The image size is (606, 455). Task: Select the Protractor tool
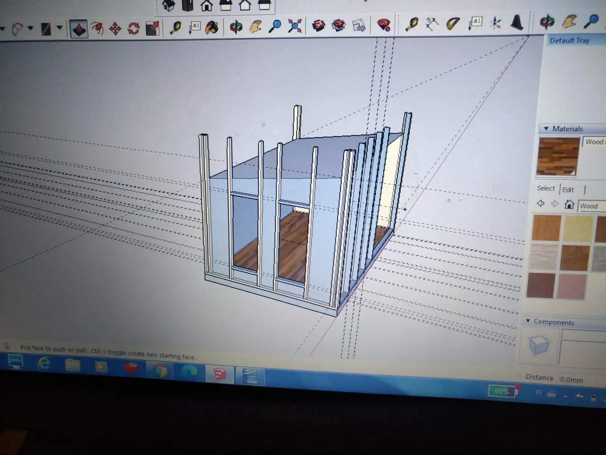(x=453, y=23)
